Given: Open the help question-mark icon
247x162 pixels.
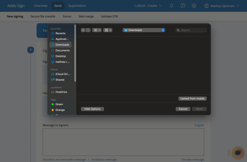Looking at the screenshot, I should tap(182, 6).
